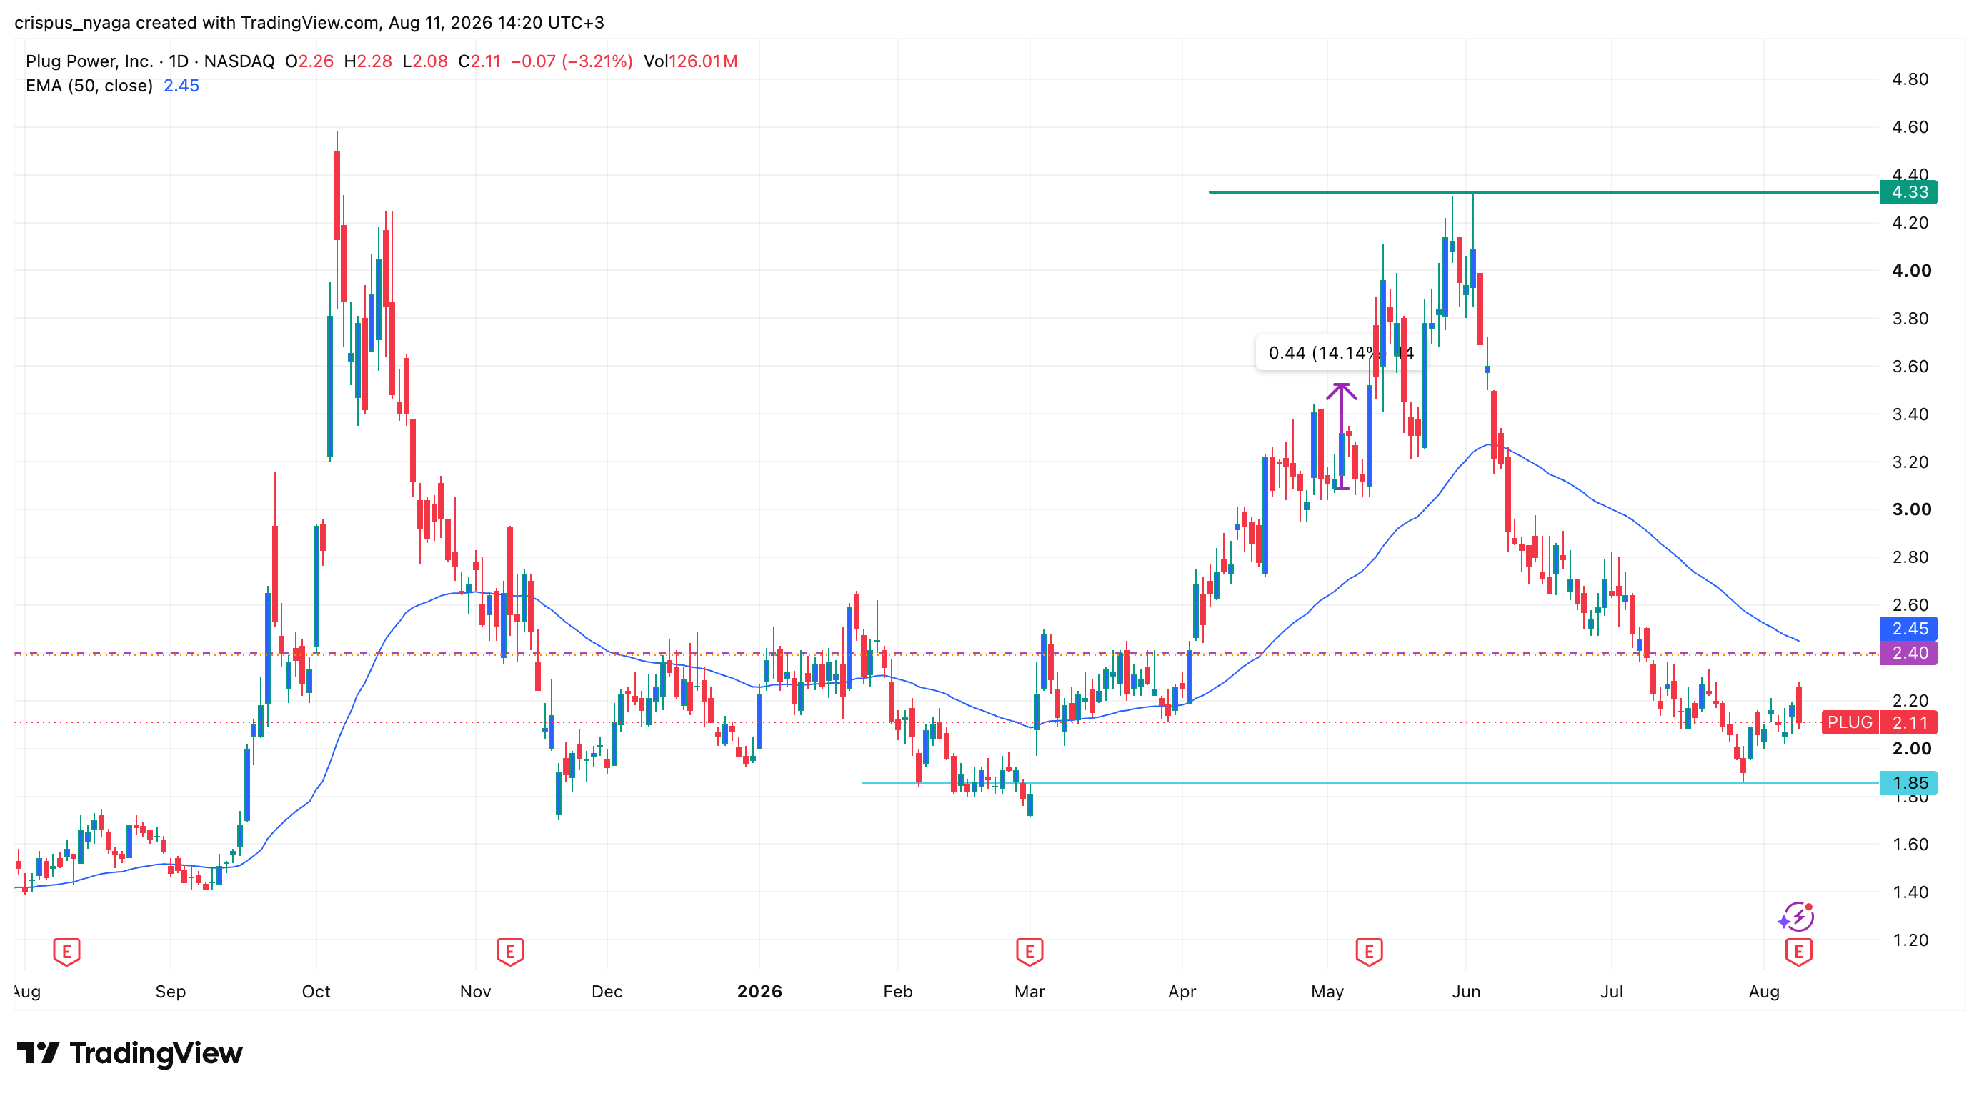Click the 2.60 price axis label

click(1910, 604)
